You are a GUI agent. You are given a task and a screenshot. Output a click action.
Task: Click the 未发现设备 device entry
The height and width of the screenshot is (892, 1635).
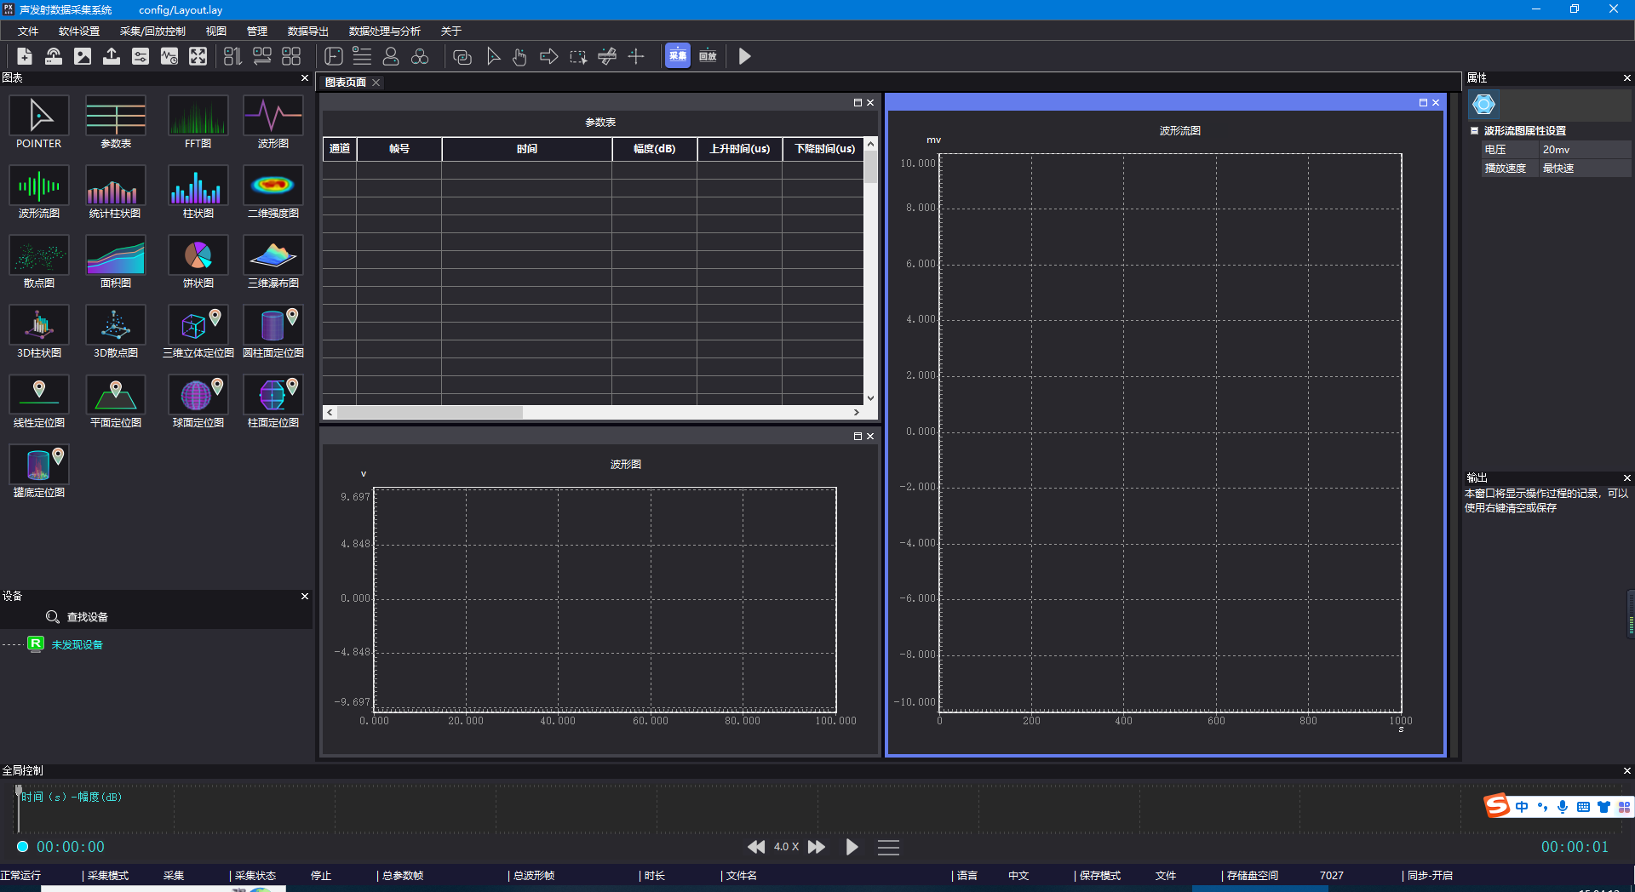(77, 645)
